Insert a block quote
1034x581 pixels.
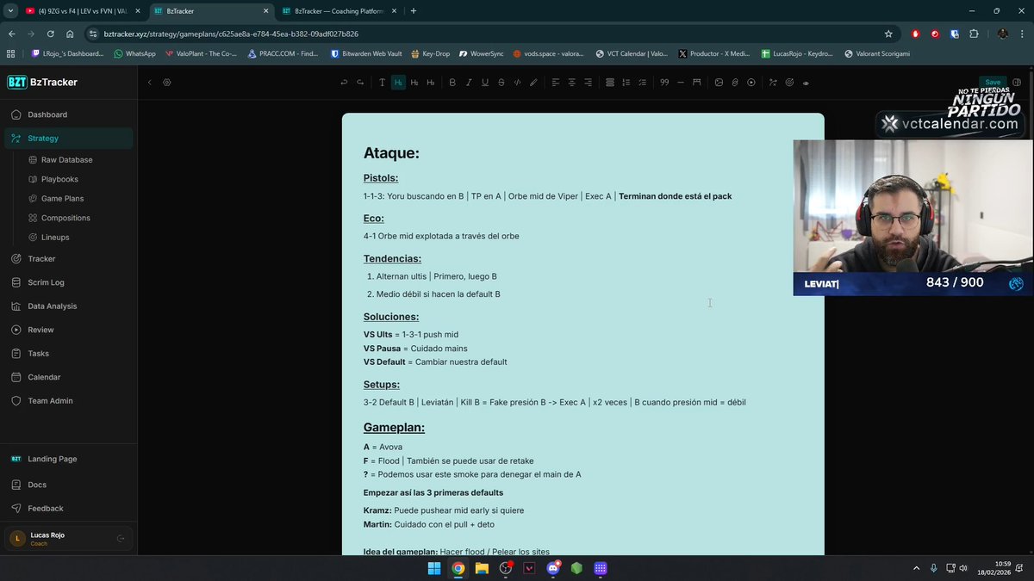[664, 83]
